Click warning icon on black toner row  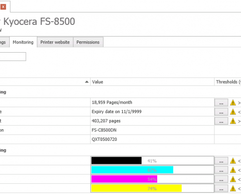point(233,161)
